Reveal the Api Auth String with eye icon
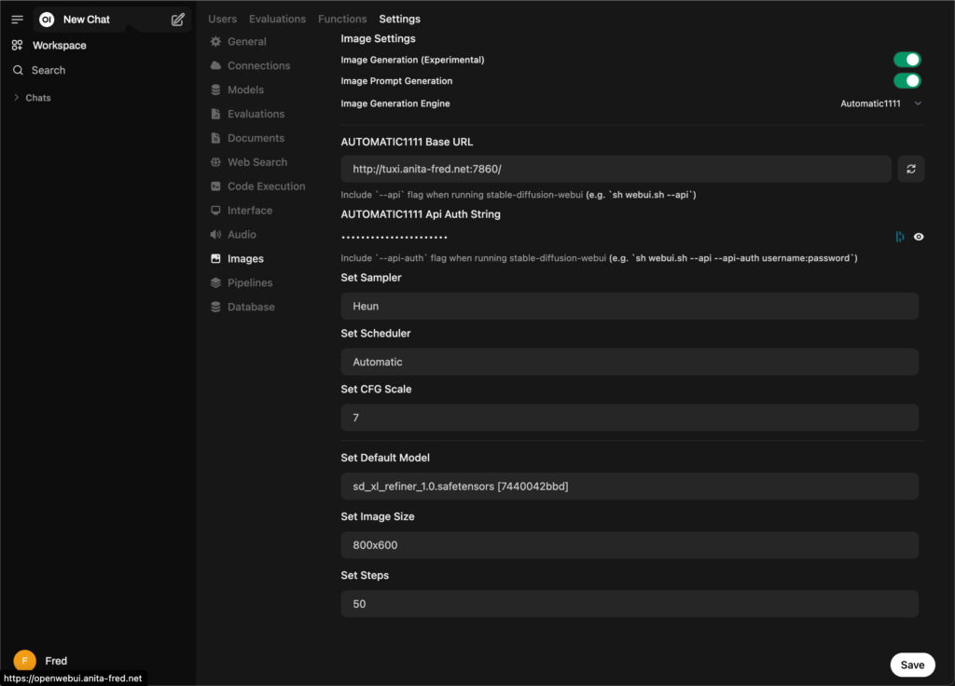Screen dimensions: 955x686 919,237
